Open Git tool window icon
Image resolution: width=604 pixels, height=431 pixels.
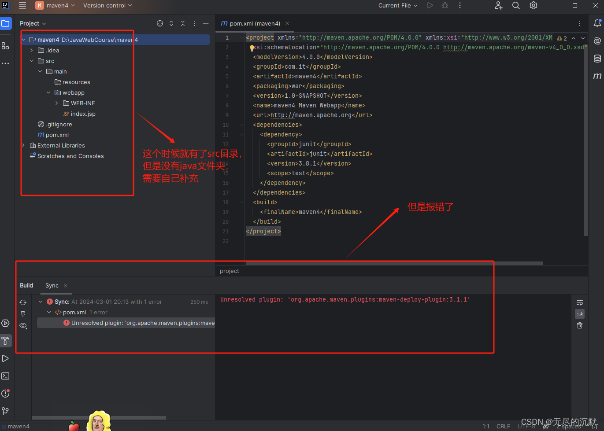pos(5,411)
